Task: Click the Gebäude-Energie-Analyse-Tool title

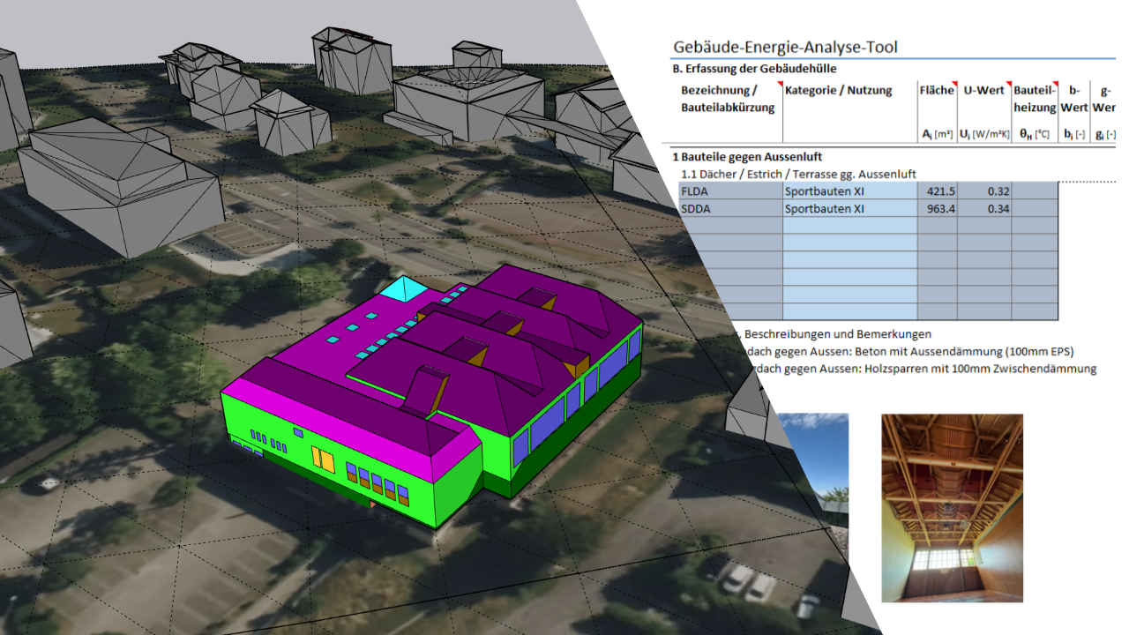Action: pyautogui.click(x=785, y=47)
